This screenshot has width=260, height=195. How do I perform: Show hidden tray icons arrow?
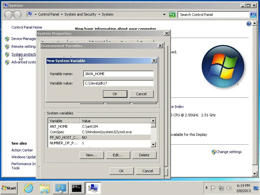tap(206, 188)
